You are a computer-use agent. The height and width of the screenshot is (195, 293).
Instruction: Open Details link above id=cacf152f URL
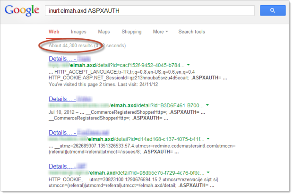point(69,59)
